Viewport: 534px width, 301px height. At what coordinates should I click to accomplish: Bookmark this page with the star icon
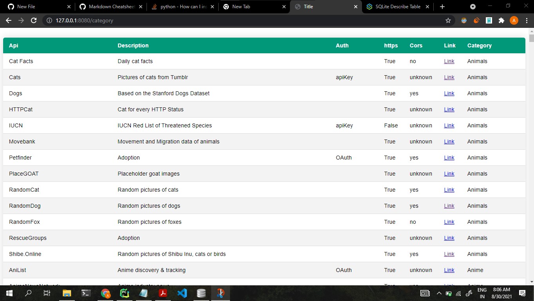[x=448, y=20]
